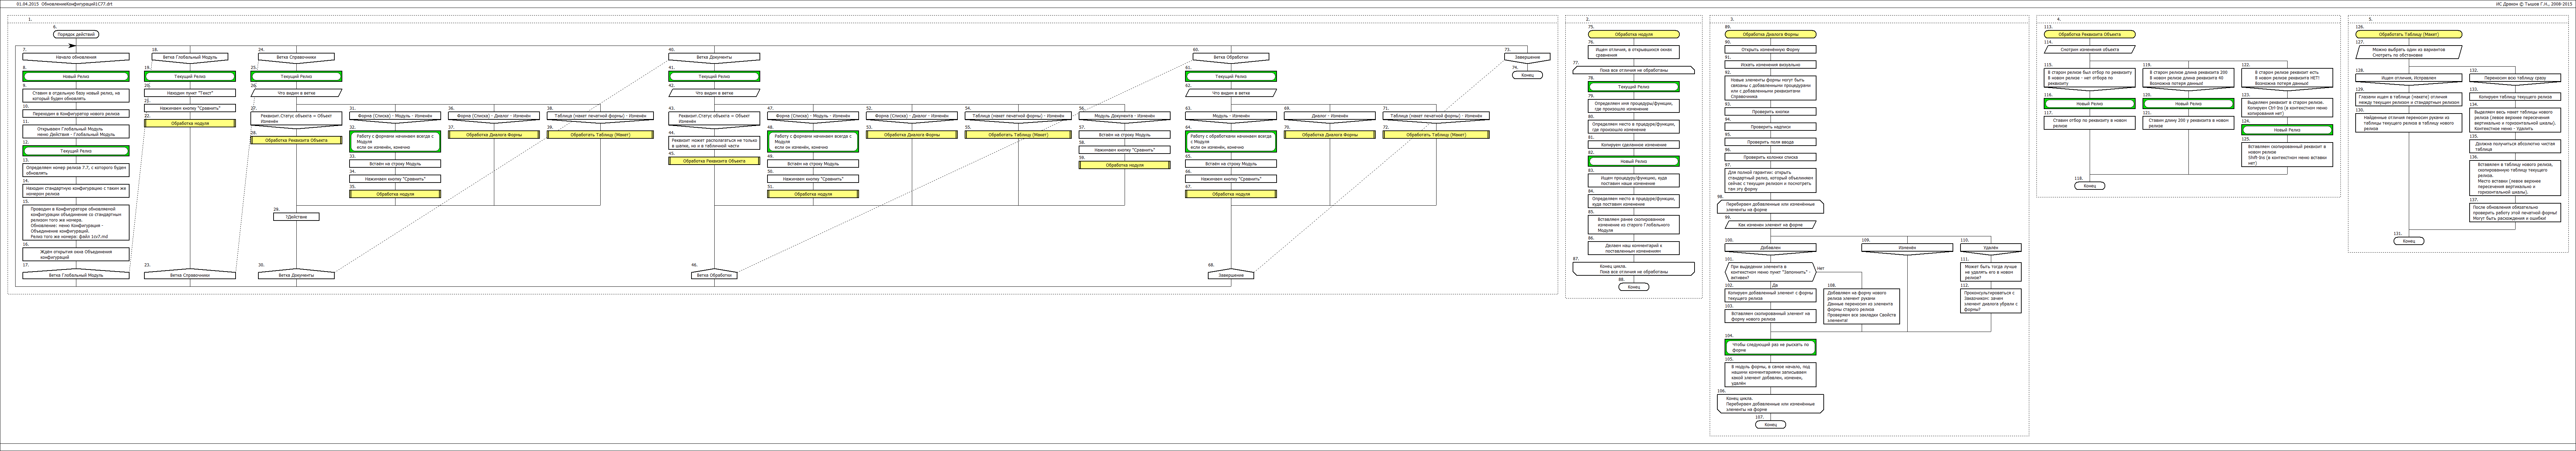Select the top 'Ветка Обработки' branch header

click(1231, 57)
